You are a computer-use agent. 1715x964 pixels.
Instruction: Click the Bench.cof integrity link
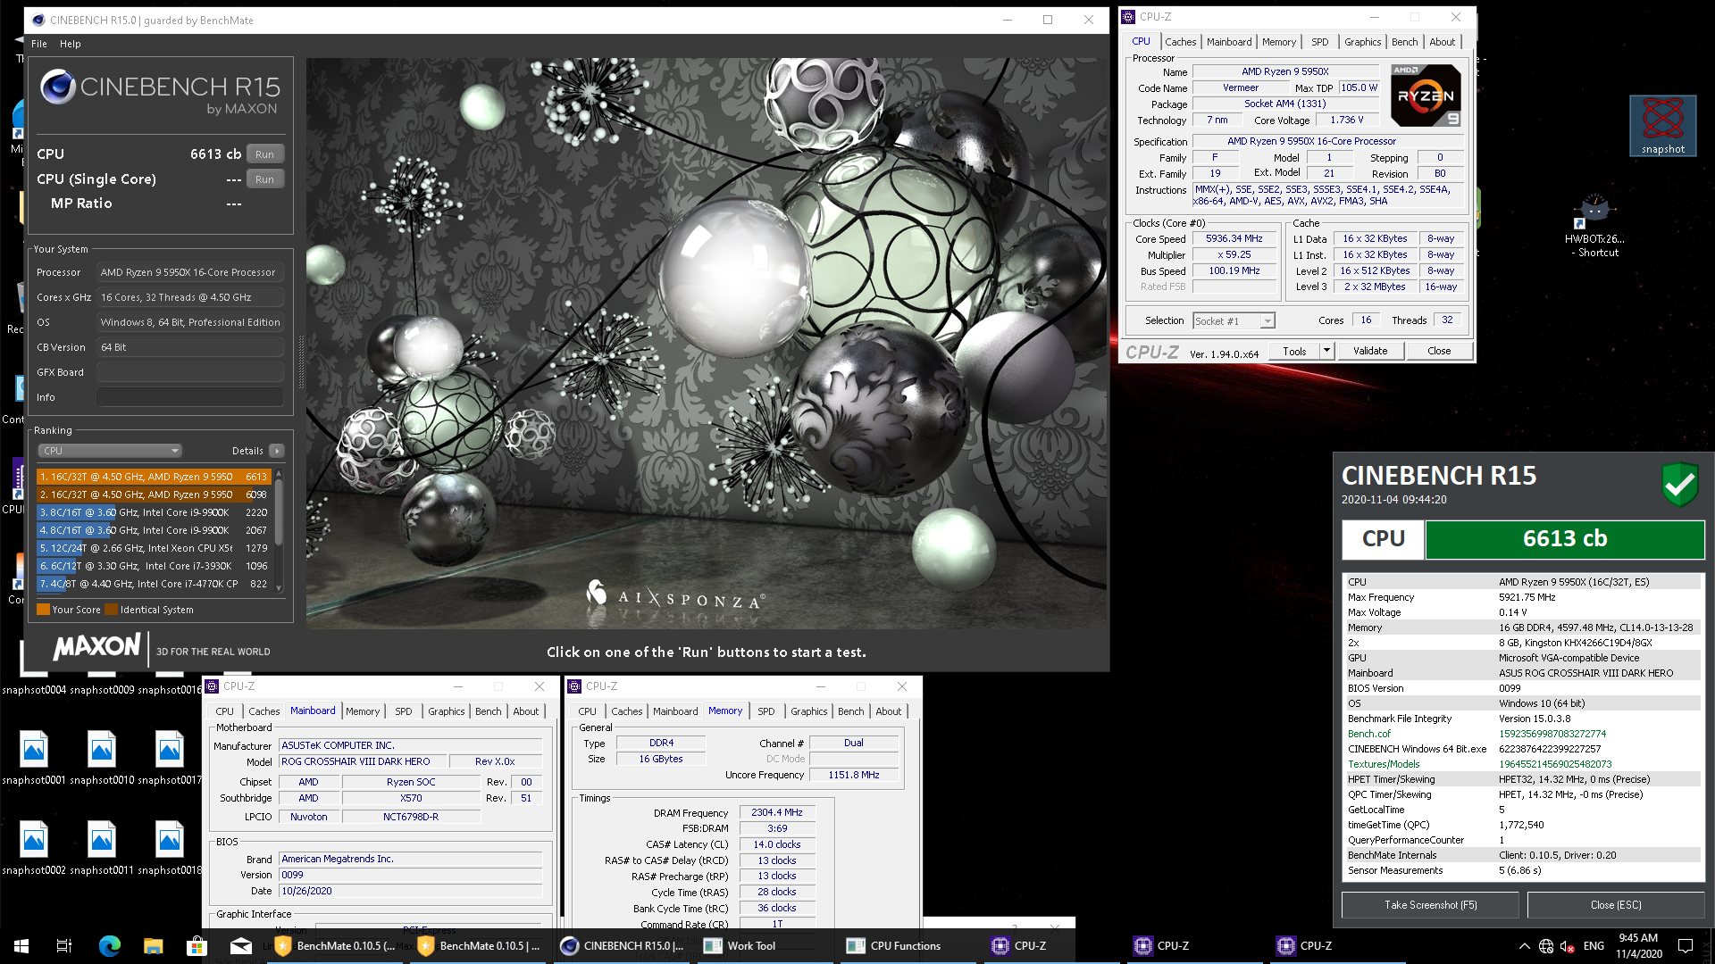[x=1368, y=734]
